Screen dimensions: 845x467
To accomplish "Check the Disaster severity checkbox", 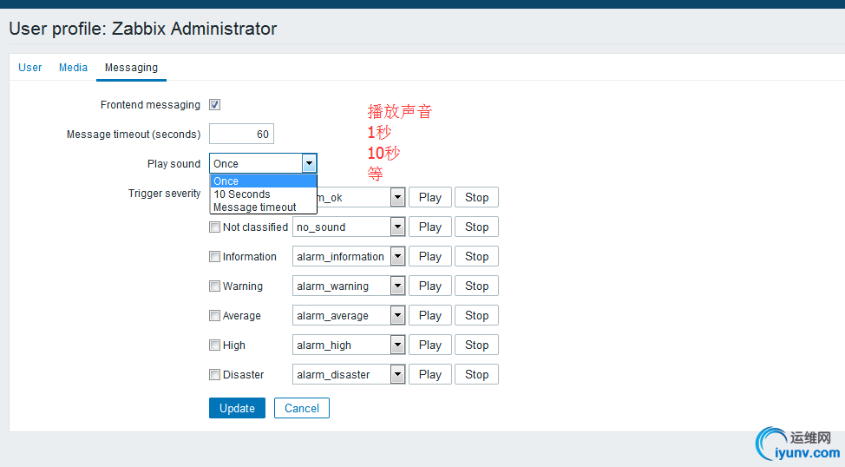I will tap(214, 375).
